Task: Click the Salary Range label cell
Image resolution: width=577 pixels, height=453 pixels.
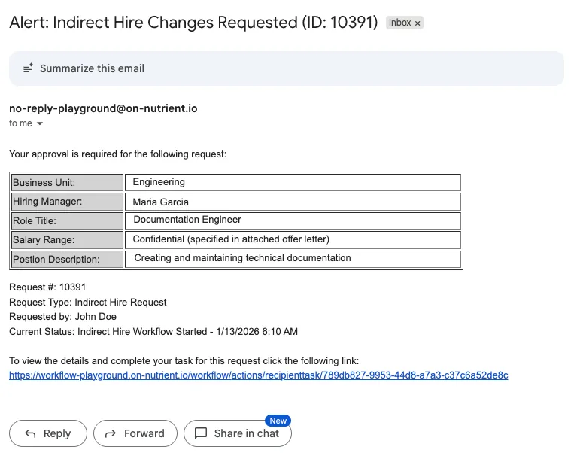Action: click(68, 239)
